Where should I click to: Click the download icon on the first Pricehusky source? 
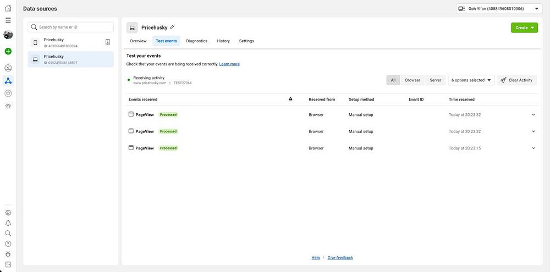pyautogui.click(x=107, y=42)
